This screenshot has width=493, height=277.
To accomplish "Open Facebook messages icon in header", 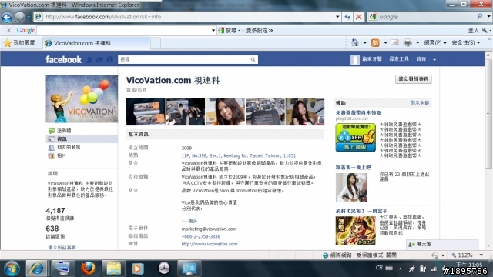I will [x=99, y=59].
